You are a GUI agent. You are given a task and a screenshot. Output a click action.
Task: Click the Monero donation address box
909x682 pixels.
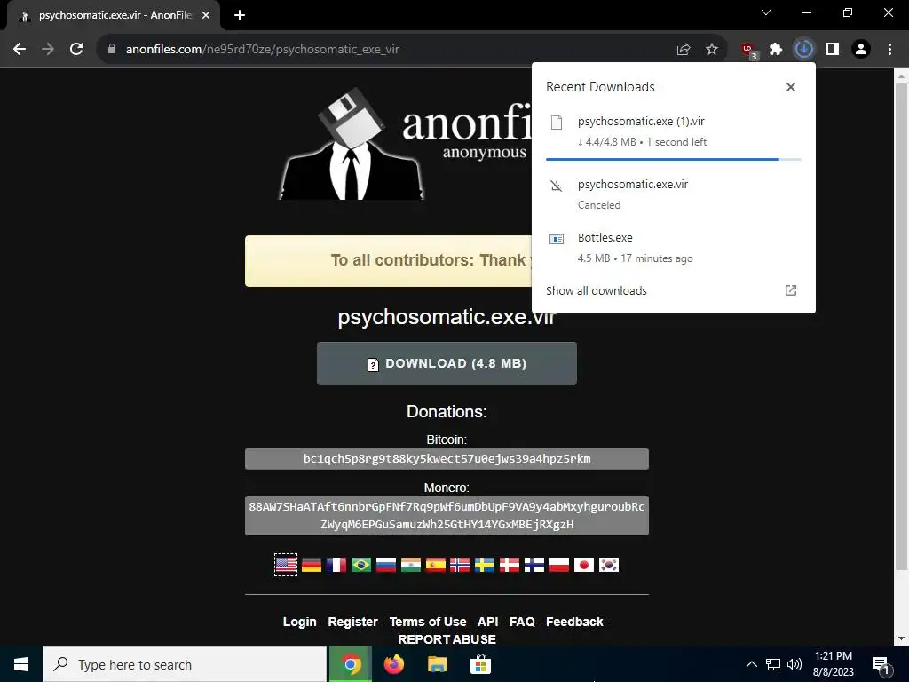pyautogui.click(x=447, y=516)
